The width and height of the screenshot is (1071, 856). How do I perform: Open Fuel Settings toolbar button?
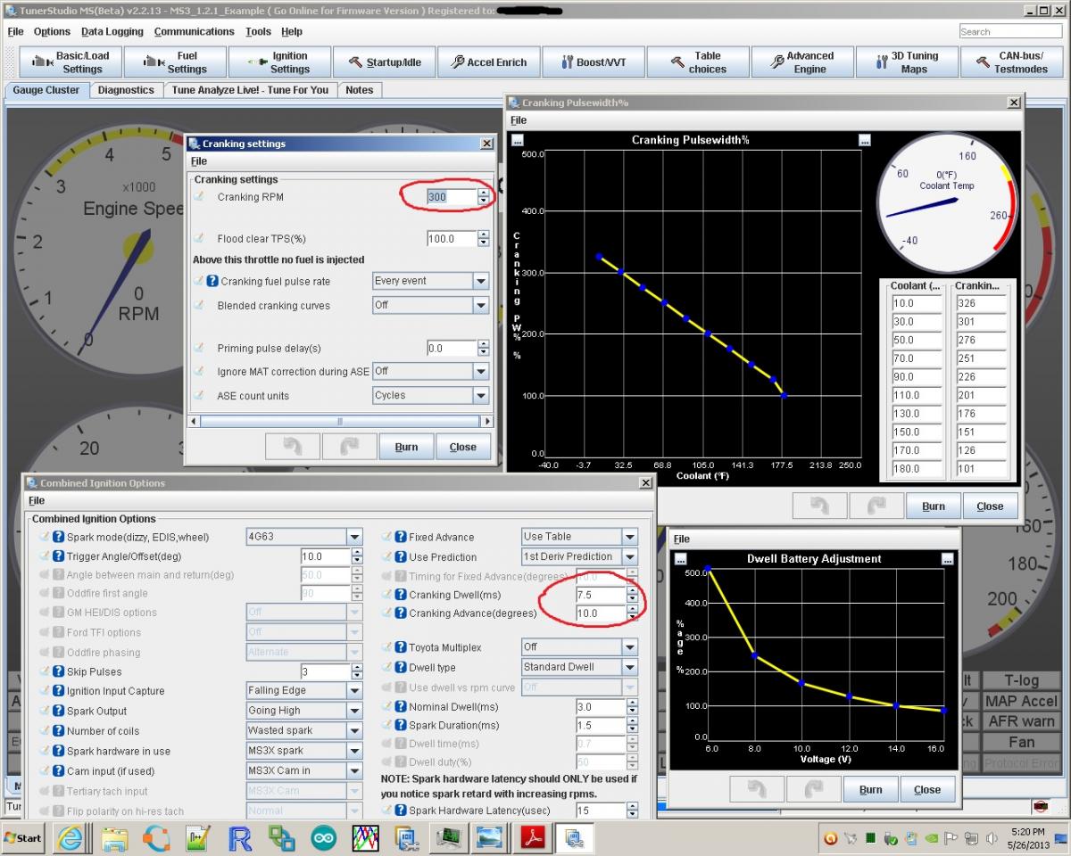174,62
